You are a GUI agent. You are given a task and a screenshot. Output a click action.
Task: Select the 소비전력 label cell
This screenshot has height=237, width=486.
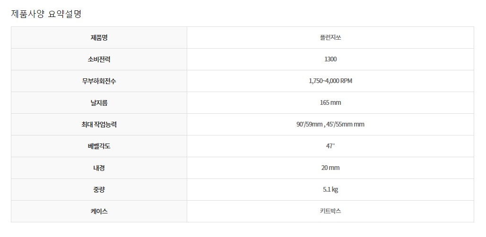(x=99, y=59)
